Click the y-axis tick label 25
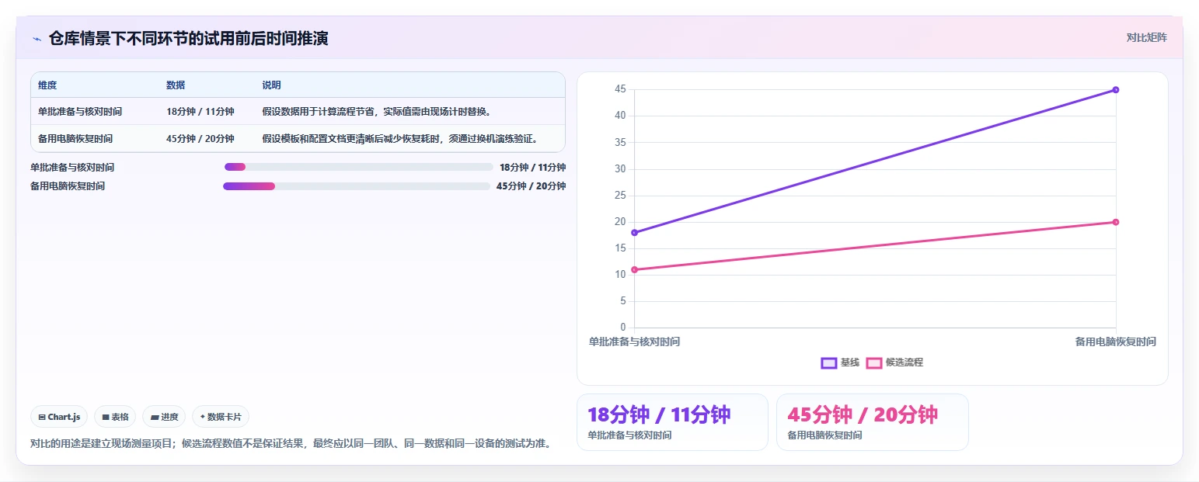This screenshot has width=1199, height=482. coord(620,196)
